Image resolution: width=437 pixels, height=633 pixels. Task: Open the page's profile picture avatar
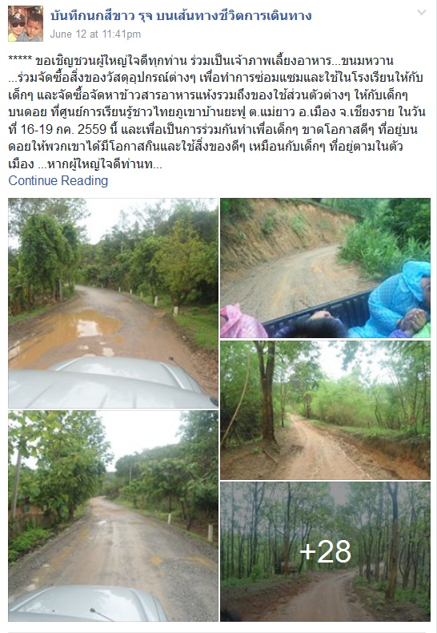[26, 24]
